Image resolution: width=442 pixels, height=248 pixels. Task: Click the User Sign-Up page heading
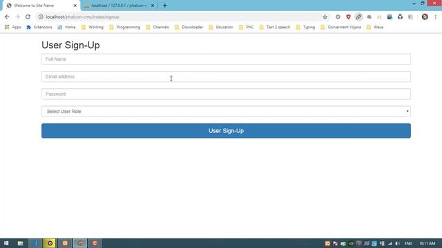click(x=70, y=45)
